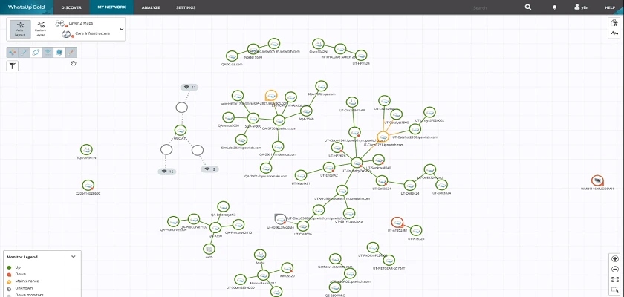Select the QADC.qa.com device node

click(x=232, y=56)
